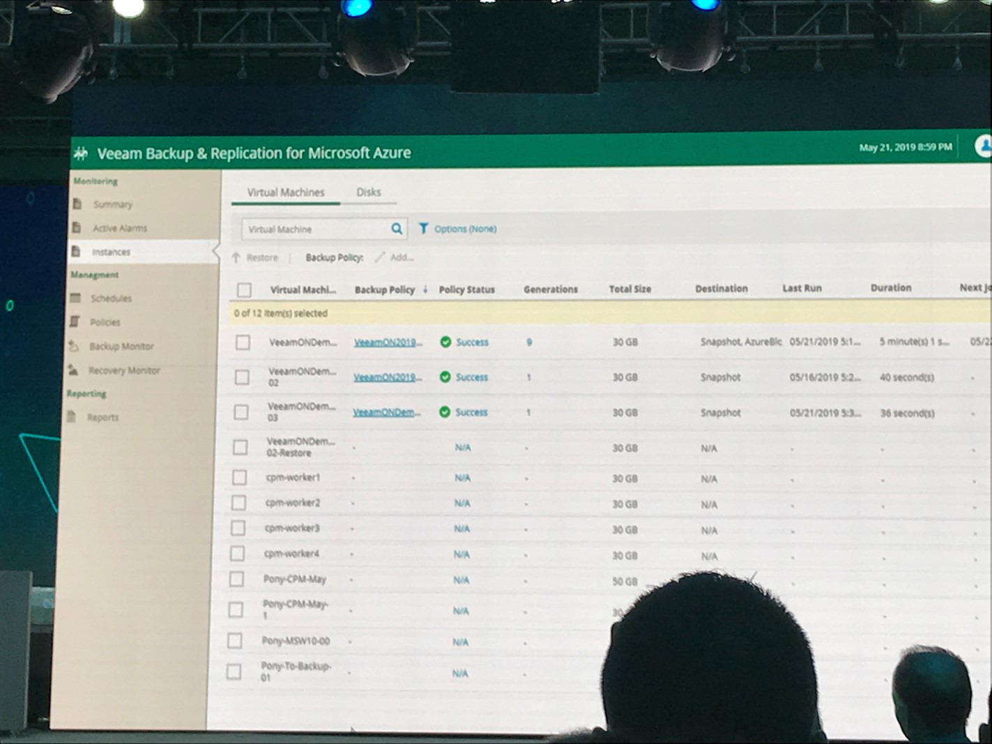
Task: Open Active Alarms in the sidebar
Action: tap(120, 228)
